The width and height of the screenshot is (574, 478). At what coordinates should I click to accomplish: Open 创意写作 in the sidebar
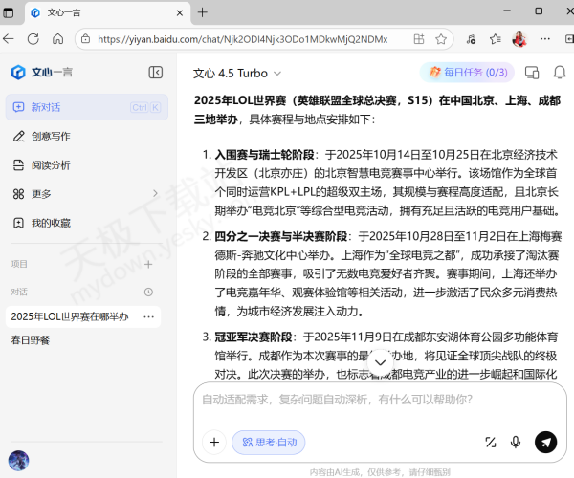50,136
